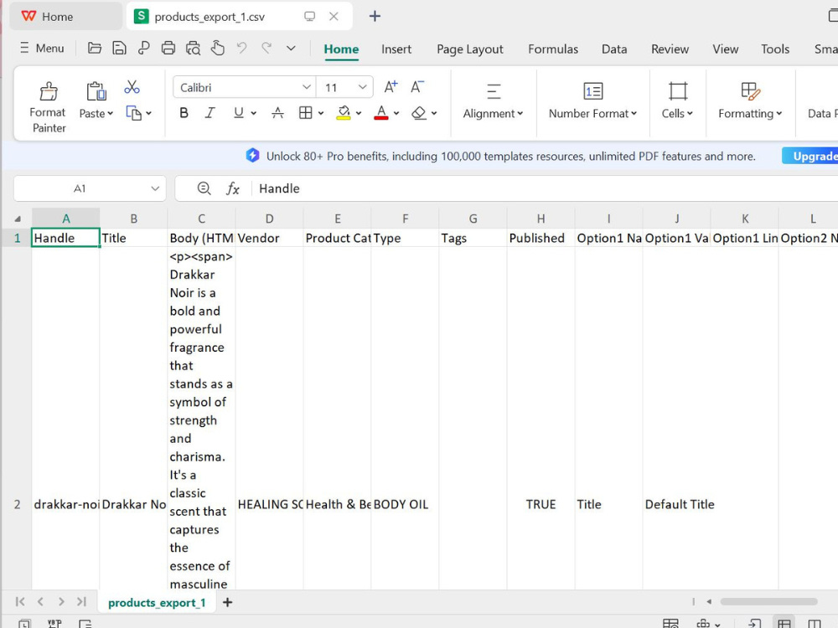Toggle Underline formatting
The image size is (838, 628).
click(x=238, y=113)
